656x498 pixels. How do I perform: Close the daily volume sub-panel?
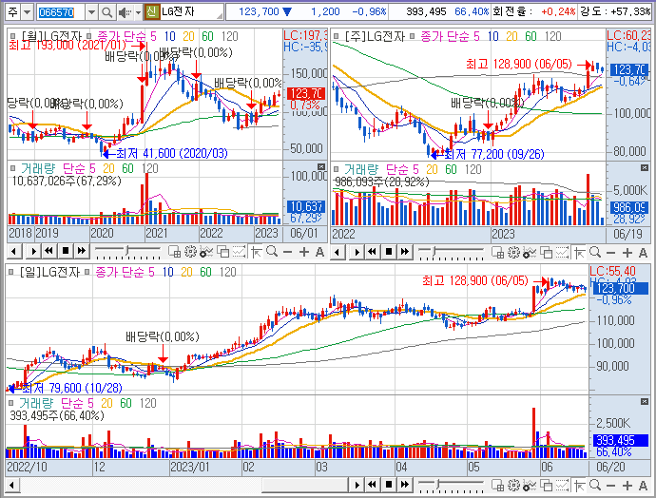[x=645, y=401]
